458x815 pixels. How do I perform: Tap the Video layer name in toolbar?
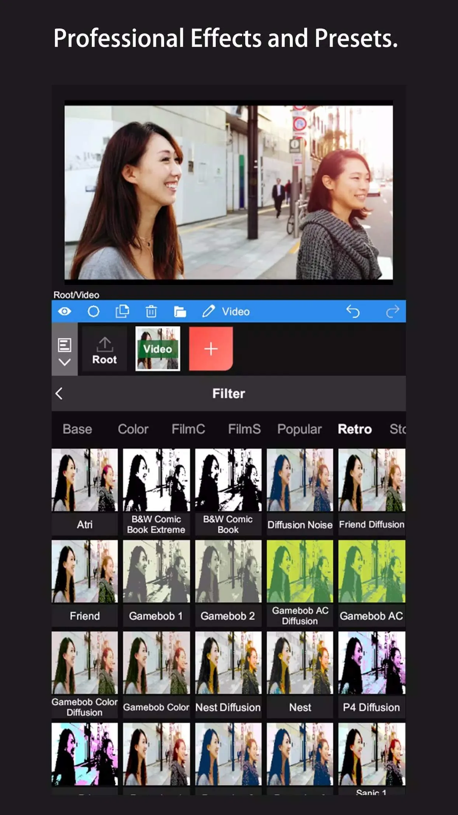[236, 312]
